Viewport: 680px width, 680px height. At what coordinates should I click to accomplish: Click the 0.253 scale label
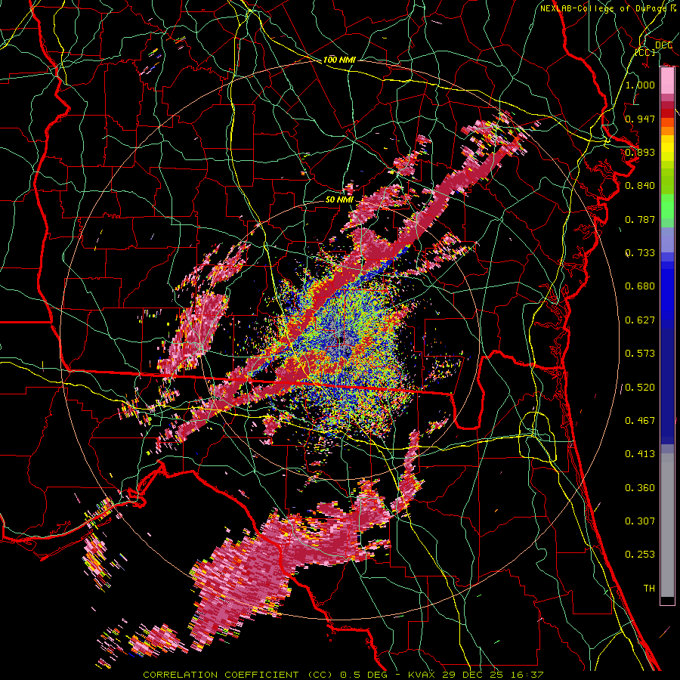[x=640, y=555]
